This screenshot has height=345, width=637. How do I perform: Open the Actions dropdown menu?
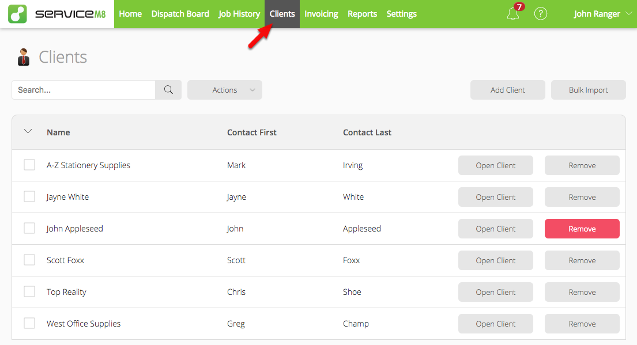click(x=224, y=90)
